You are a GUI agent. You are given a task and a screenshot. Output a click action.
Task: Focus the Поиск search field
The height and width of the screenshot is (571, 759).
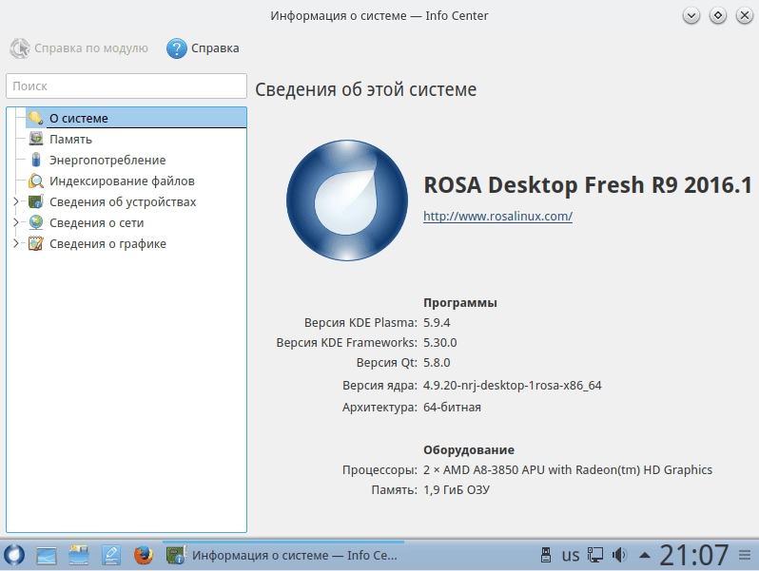126,86
